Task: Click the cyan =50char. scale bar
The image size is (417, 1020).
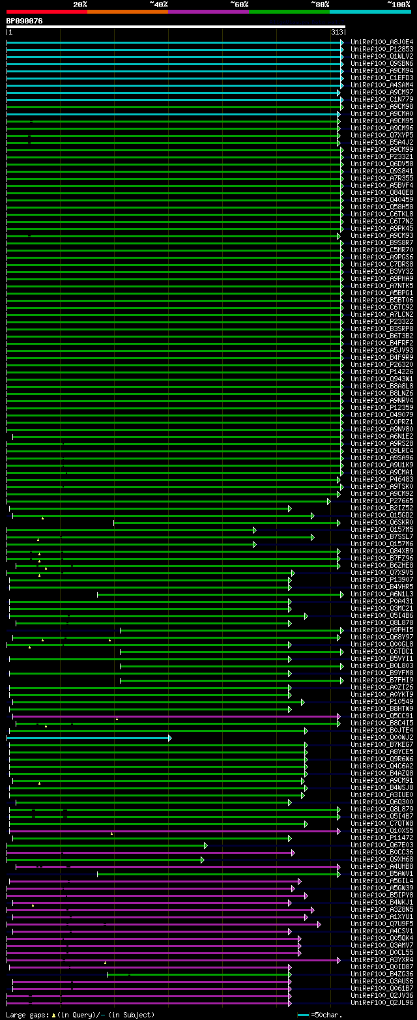Action: coord(303,1015)
